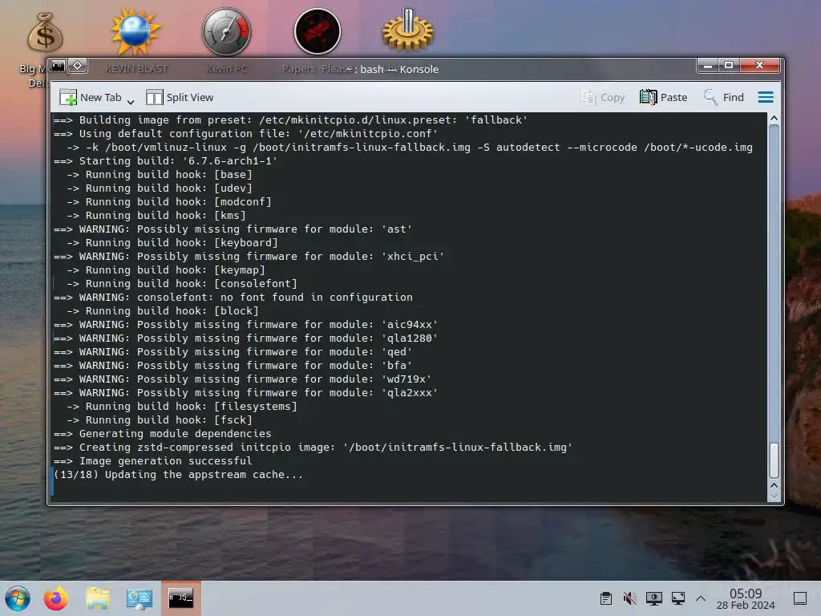The height and width of the screenshot is (616, 821).
Task: Click the warning for module 'wd719x'
Action: click(242, 379)
